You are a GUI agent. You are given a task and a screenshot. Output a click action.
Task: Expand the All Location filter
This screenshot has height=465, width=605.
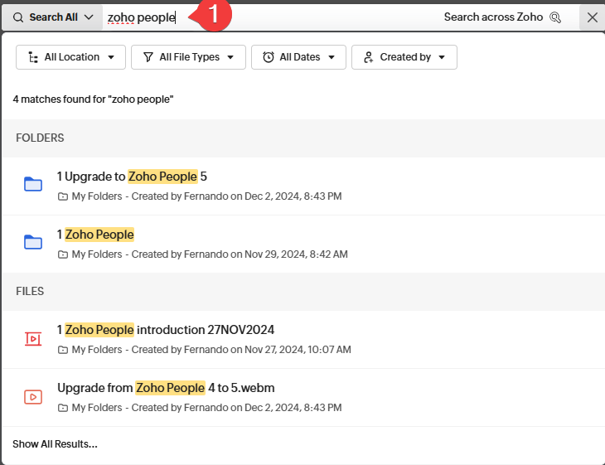click(x=70, y=57)
